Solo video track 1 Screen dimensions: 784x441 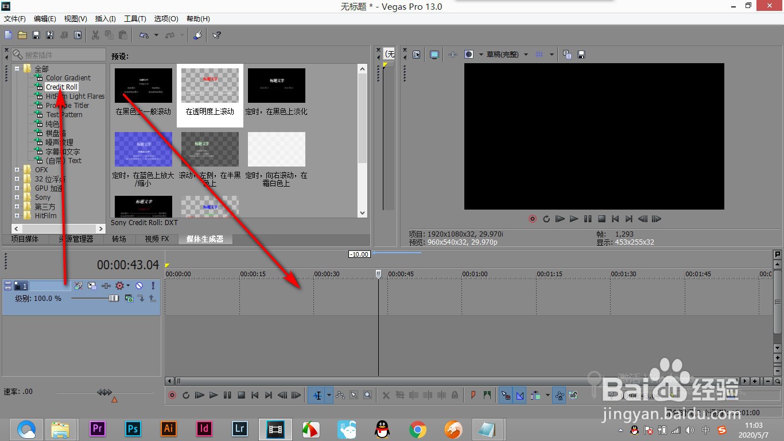[153, 285]
